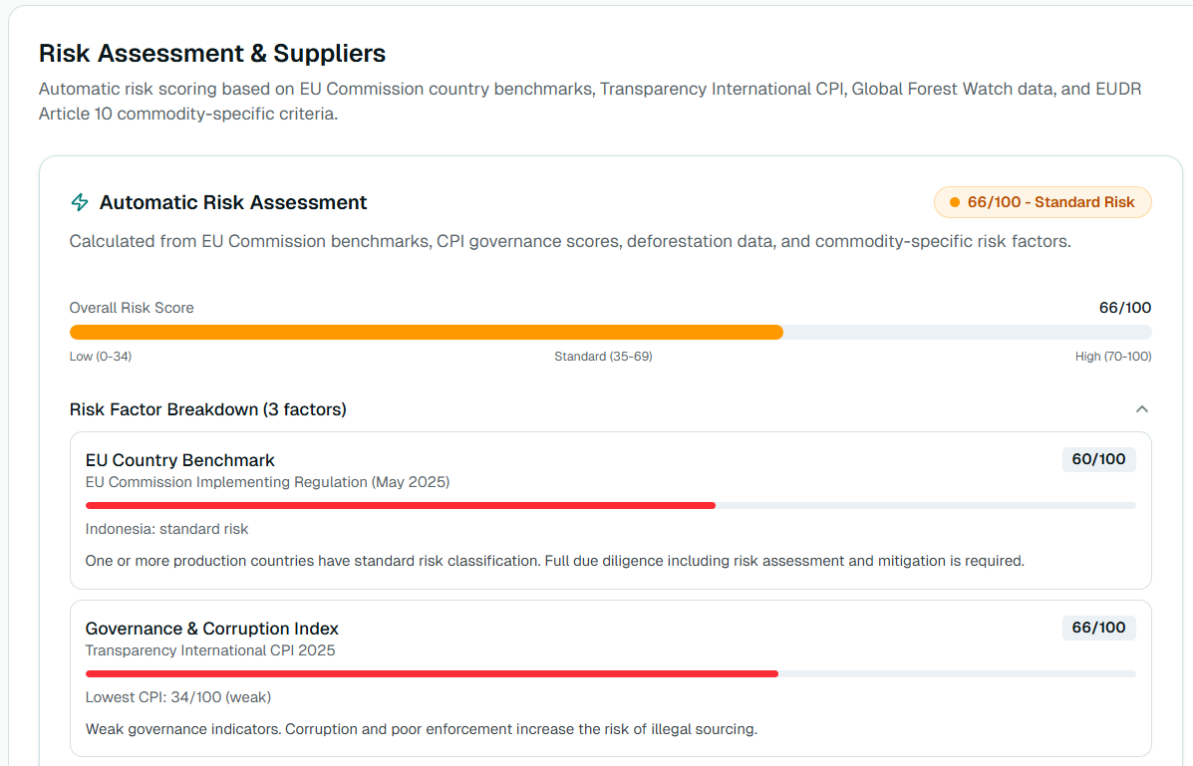Click the orange dot in risk badge

pyautogui.click(x=955, y=202)
